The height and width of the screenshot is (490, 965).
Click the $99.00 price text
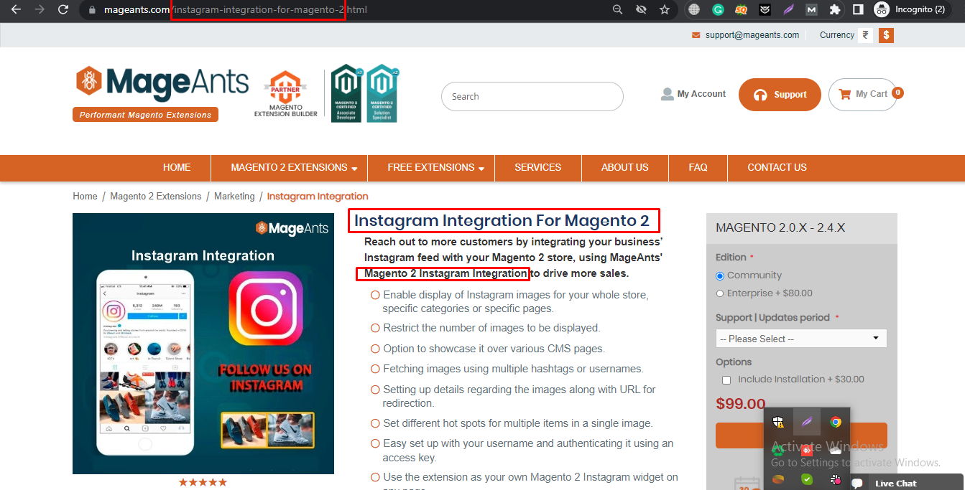(741, 404)
